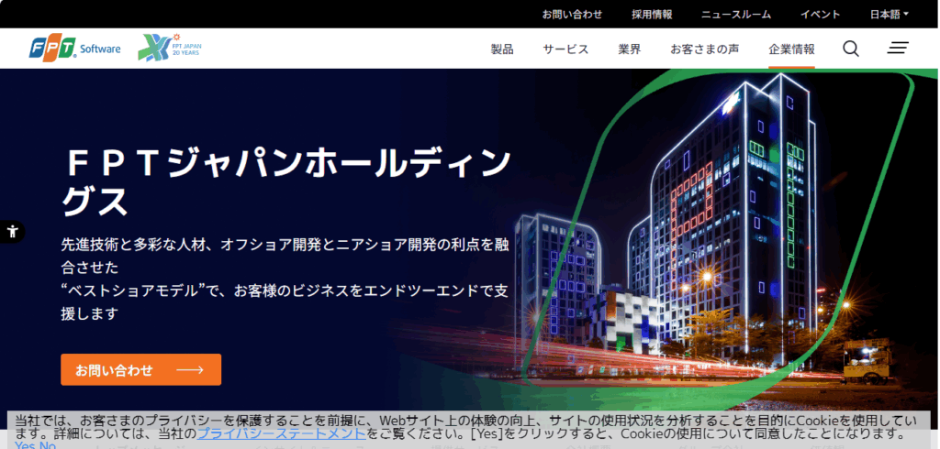Open the search magnifier icon
Viewport: 940px width, 449px height.
pos(851,49)
